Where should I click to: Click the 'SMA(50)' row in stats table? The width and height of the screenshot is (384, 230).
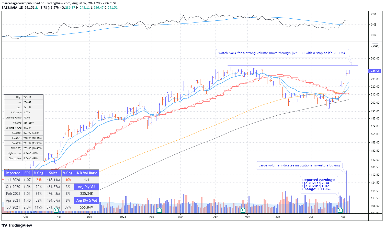click(24, 143)
